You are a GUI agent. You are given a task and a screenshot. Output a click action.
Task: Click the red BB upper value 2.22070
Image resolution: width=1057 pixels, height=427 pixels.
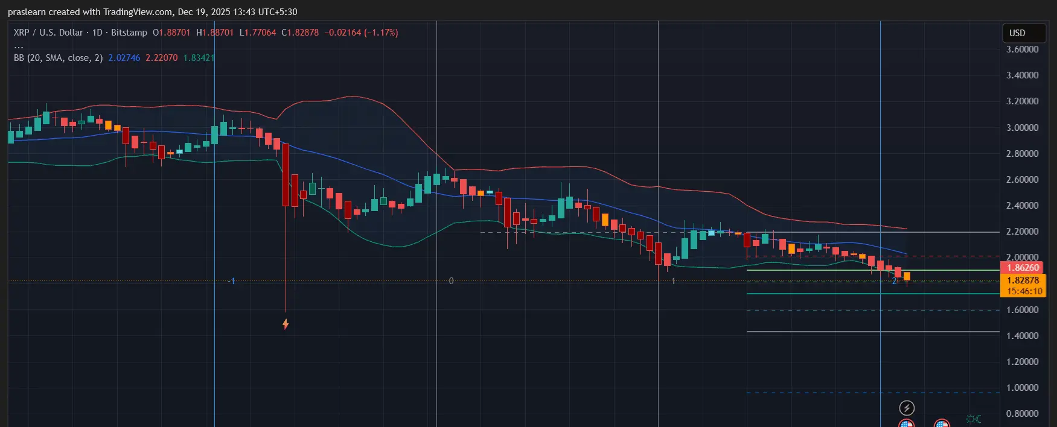[161, 58]
